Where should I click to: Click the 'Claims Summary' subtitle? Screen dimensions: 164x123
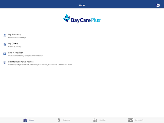15,46
